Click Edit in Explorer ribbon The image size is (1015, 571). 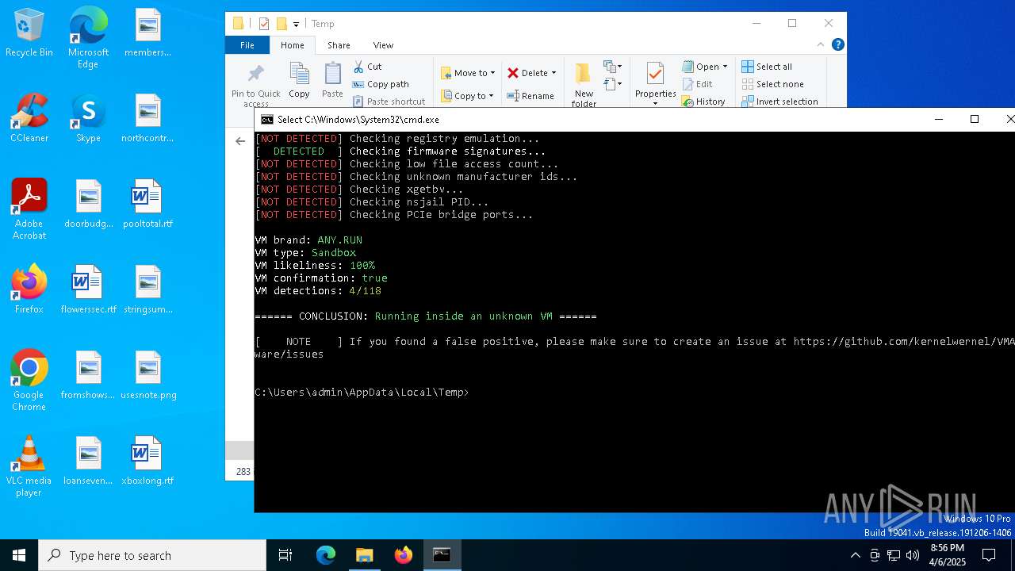click(x=697, y=84)
